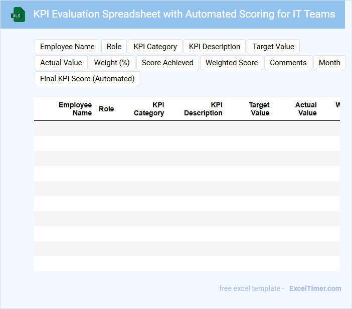352x309 pixels.
Task: Open the ExcelTimer.com link
Action: [x=315, y=288]
